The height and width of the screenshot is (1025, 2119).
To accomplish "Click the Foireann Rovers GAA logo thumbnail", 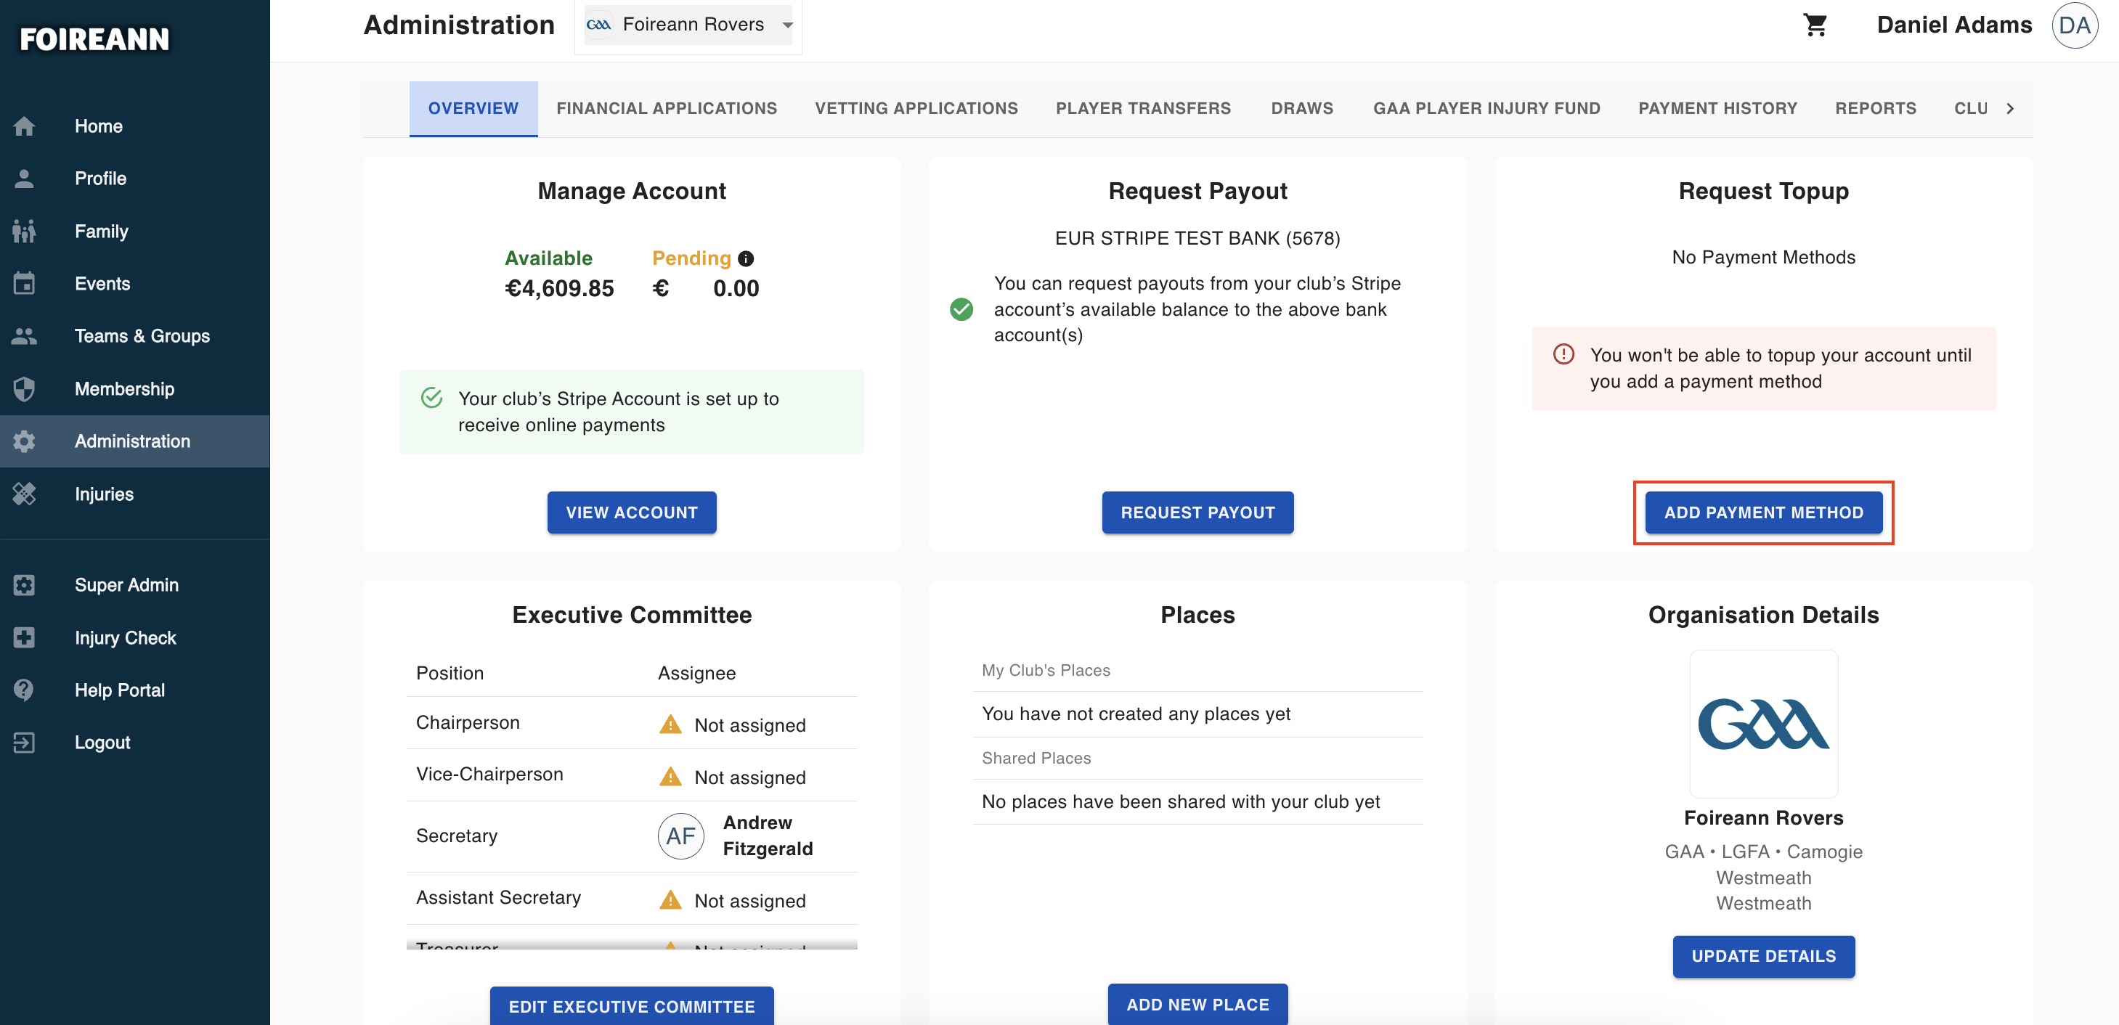I will 1764,724.
